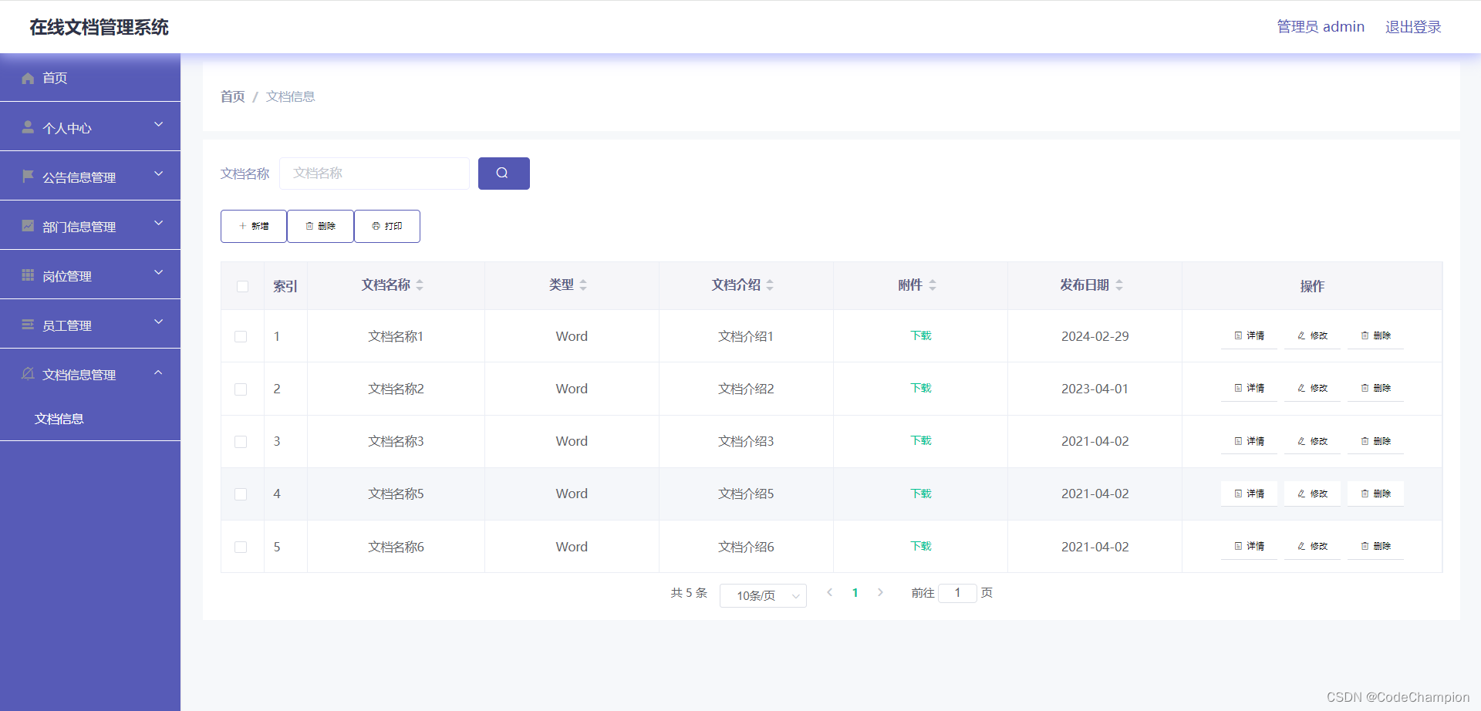
Task: Click 修改 on the 文档名称5 row
Action: pyautogui.click(x=1311, y=494)
